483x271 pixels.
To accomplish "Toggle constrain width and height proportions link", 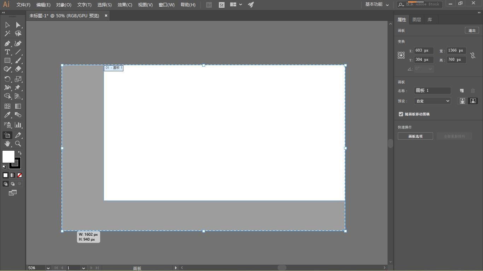I will coord(473,55).
